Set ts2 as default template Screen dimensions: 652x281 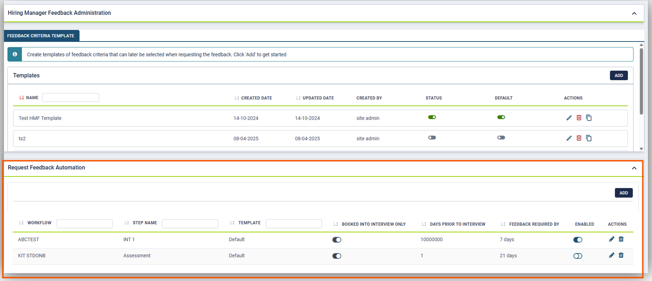[501, 138]
